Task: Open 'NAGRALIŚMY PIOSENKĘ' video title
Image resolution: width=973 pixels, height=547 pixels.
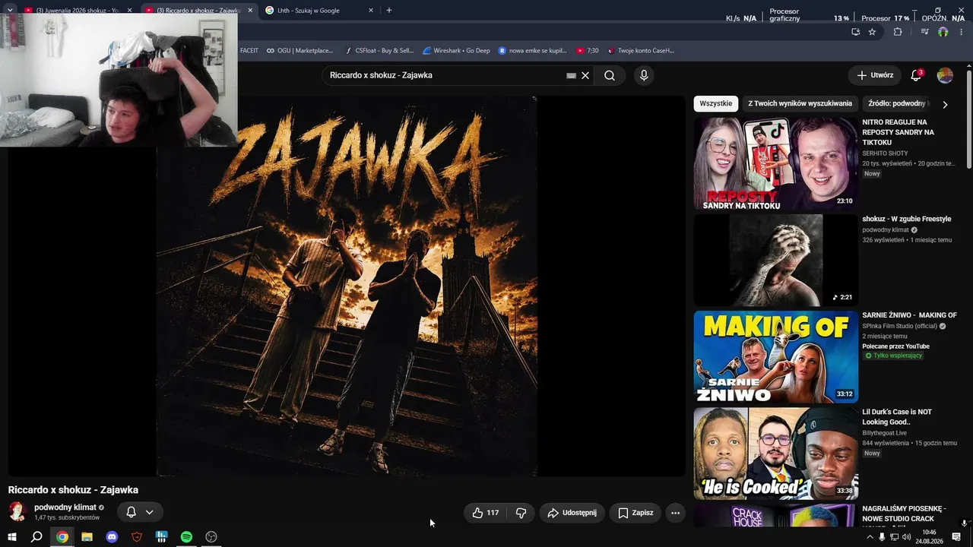Action: point(904,514)
